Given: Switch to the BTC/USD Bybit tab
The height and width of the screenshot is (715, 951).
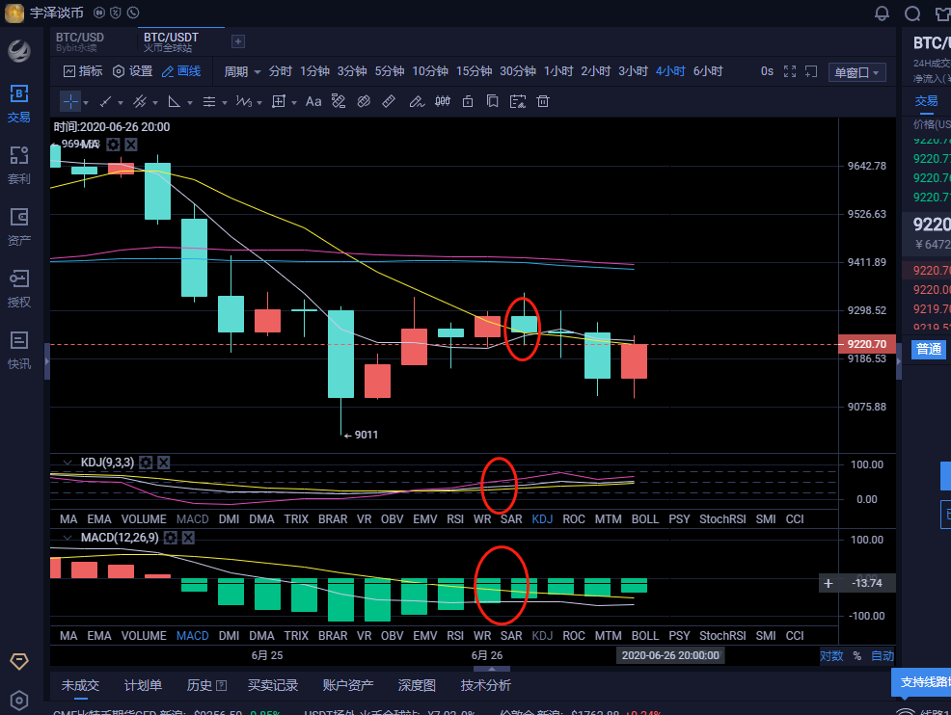Looking at the screenshot, I should pyautogui.click(x=80, y=41).
